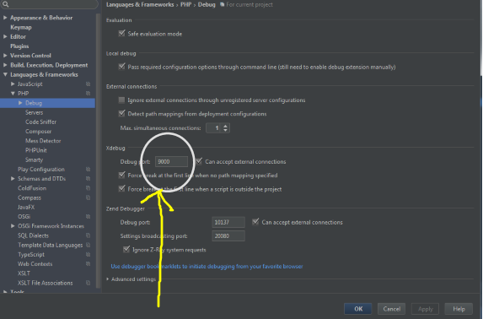Viewport: 483px width, 319px height.
Task: Click the search magnifier icon in settings
Action: pyautogui.click(x=6, y=4)
